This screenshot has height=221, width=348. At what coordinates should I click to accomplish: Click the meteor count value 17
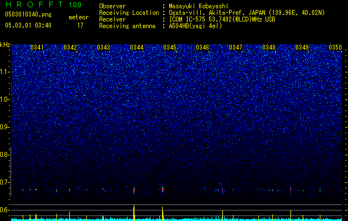80,25
